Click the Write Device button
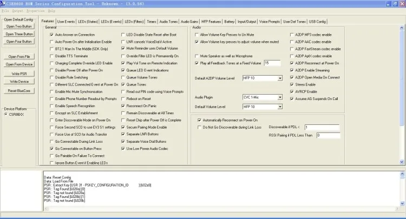Viewport: 406px width, 219px height. click(19, 82)
